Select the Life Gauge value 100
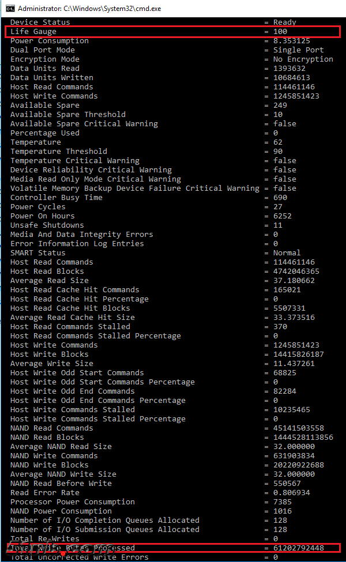Viewport: 346px width, 562px height. (280, 31)
